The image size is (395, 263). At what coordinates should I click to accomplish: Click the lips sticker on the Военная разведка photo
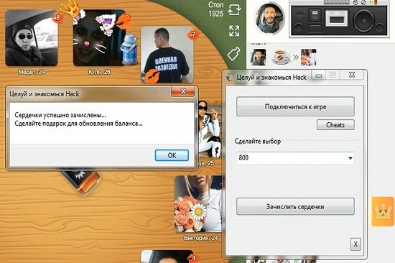(152, 75)
